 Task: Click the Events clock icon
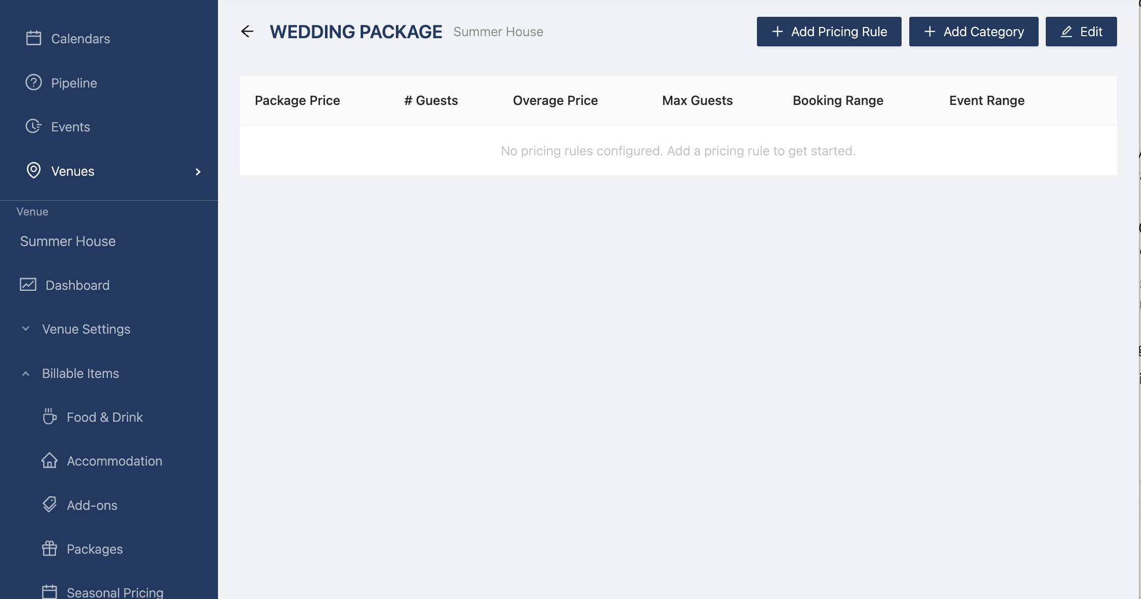coord(34,126)
